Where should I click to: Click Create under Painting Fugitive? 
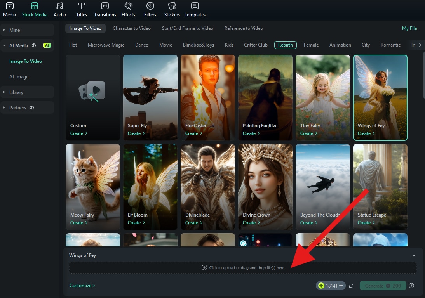pos(251,133)
